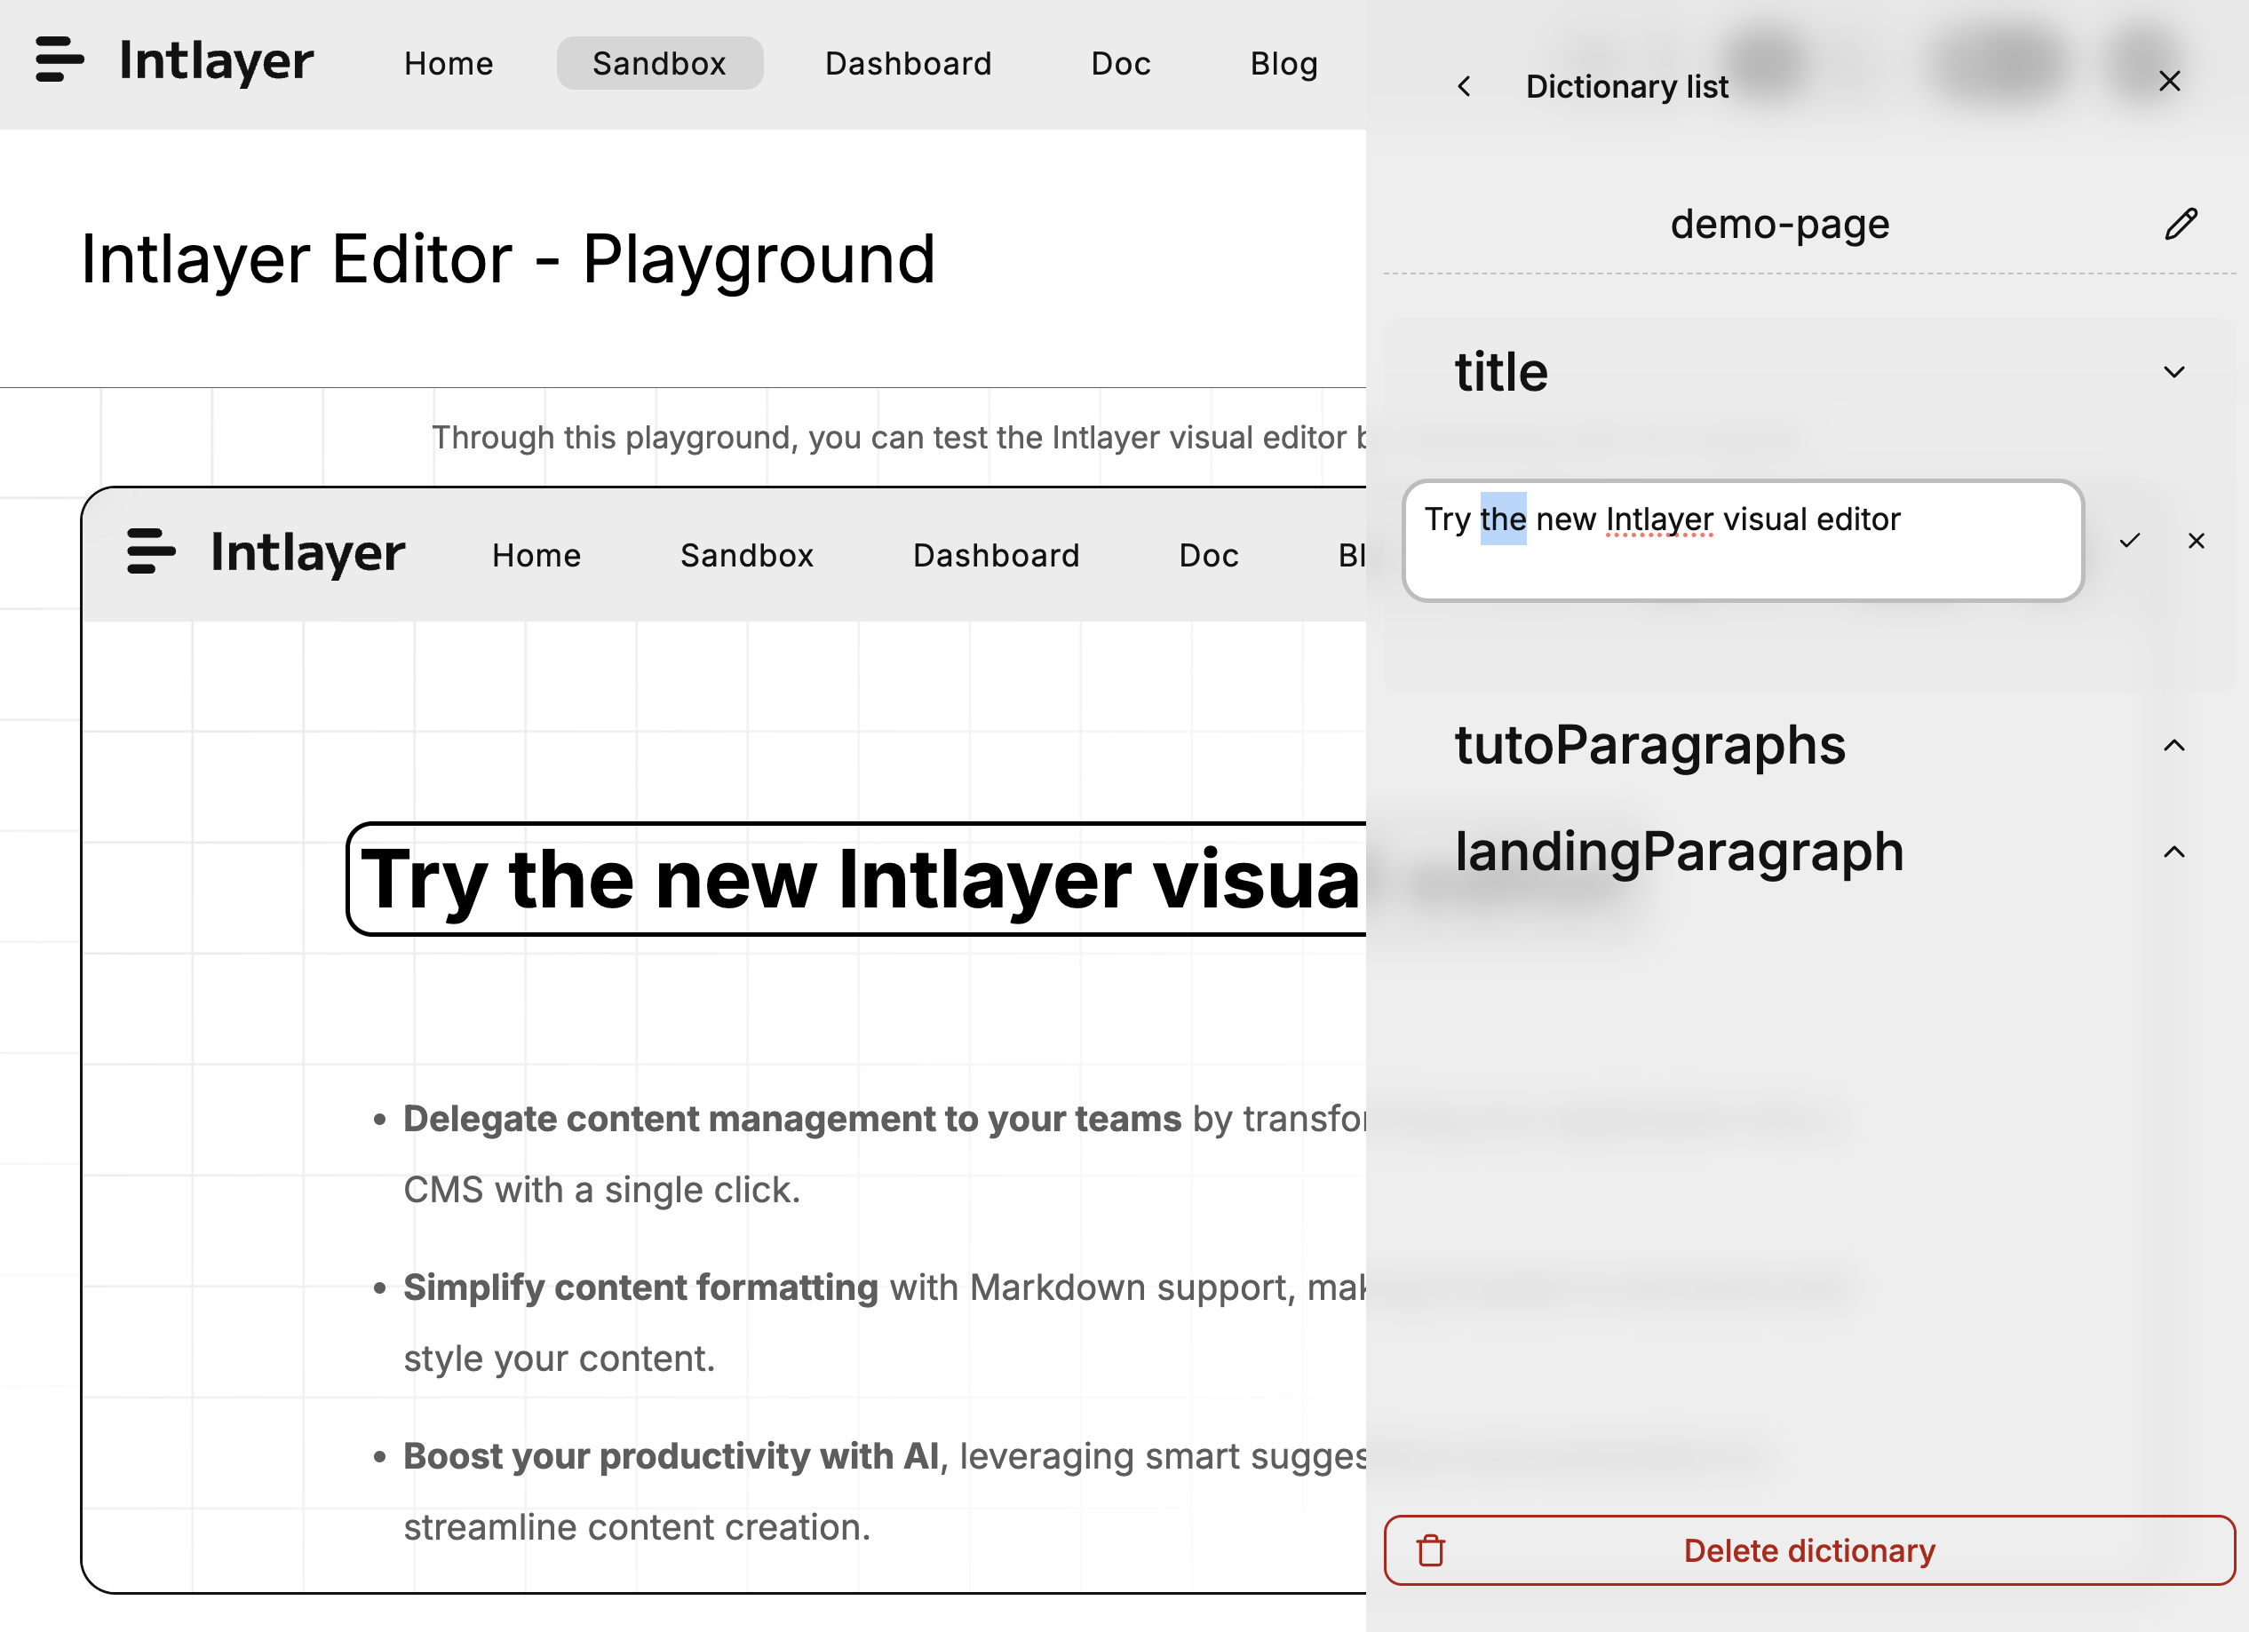Screen dimensions: 2249x1632
Task: Expand the tutoParagraphs section
Action: (2174, 746)
